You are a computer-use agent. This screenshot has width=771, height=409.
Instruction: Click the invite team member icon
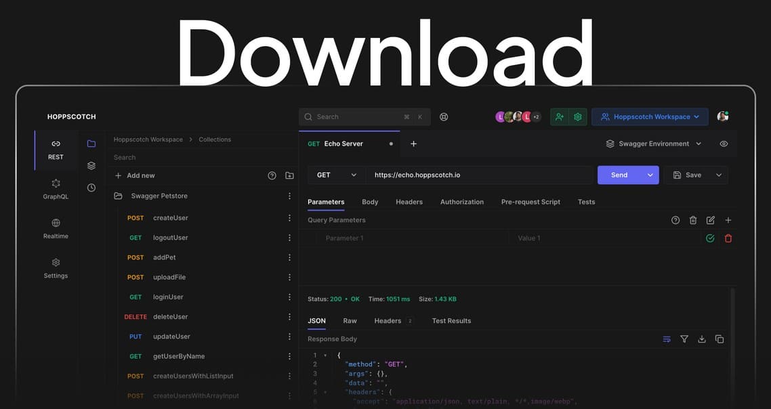pos(559,117)
